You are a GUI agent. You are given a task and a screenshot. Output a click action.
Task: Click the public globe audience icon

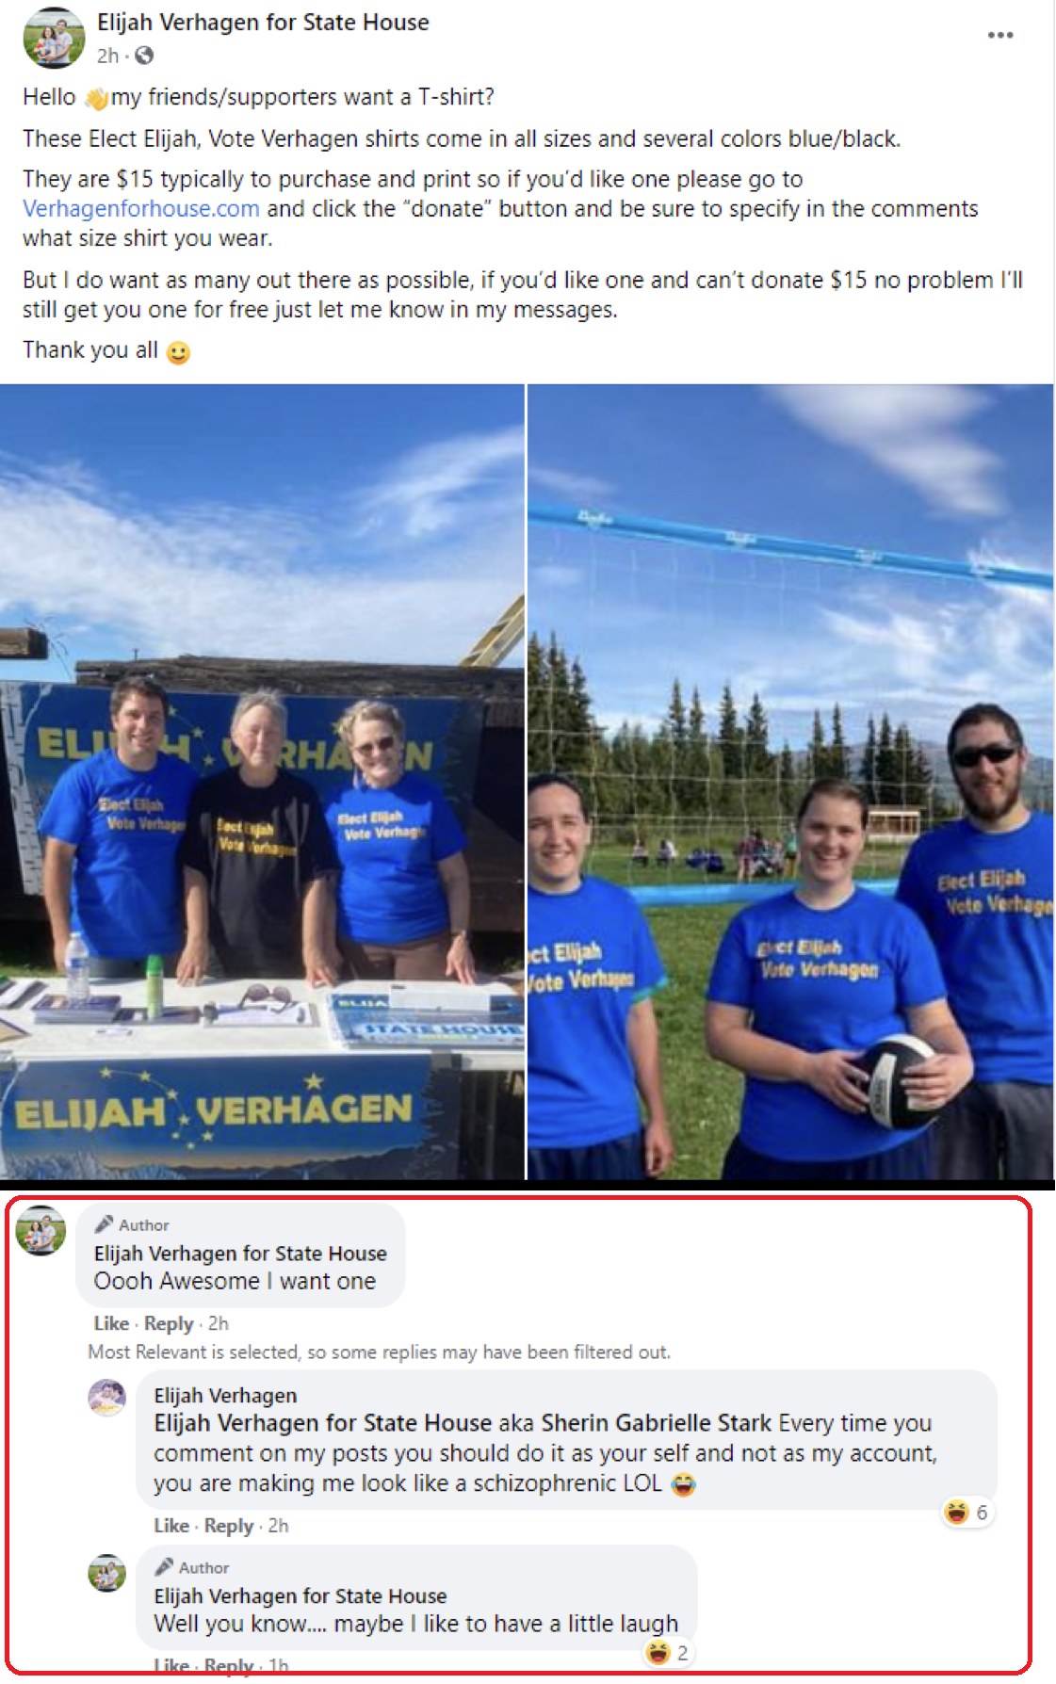tap(144, 56)
